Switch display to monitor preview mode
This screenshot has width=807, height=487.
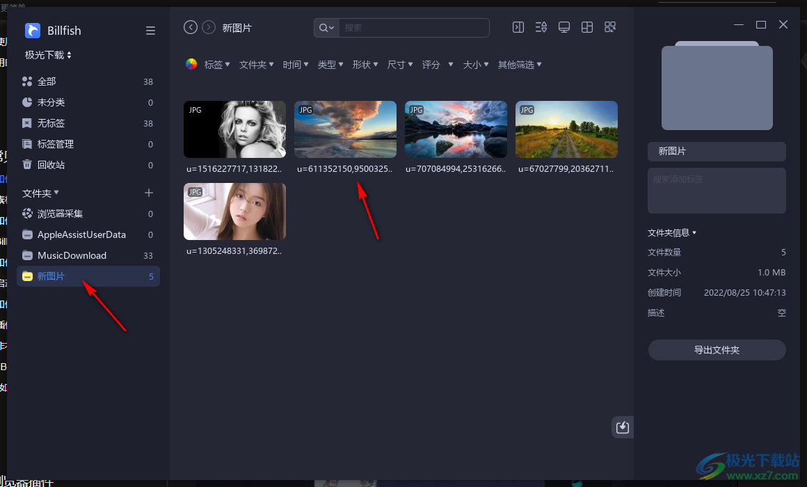[x=564, y=26]
